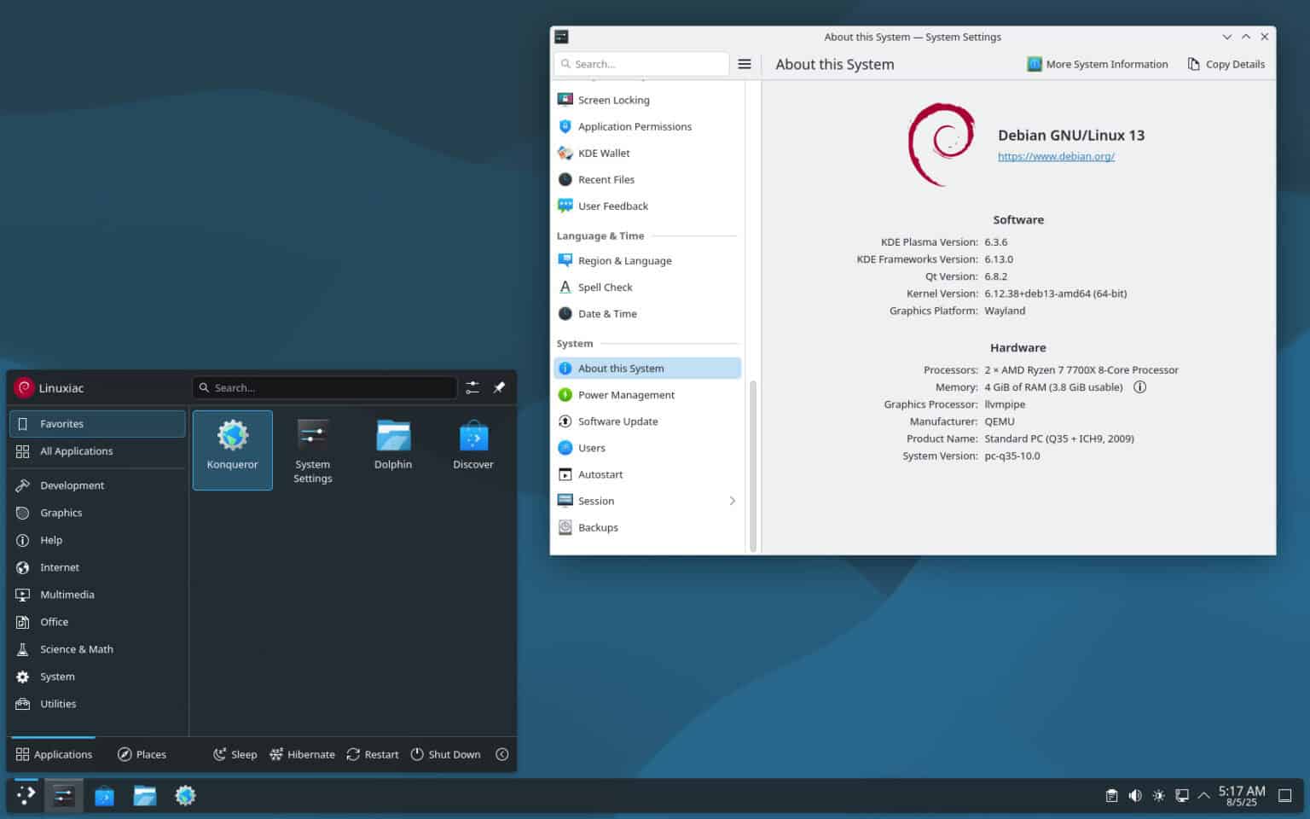Open Backups settings
Image resolution: width=1310 pixels, height=819 pixels.
598,527
